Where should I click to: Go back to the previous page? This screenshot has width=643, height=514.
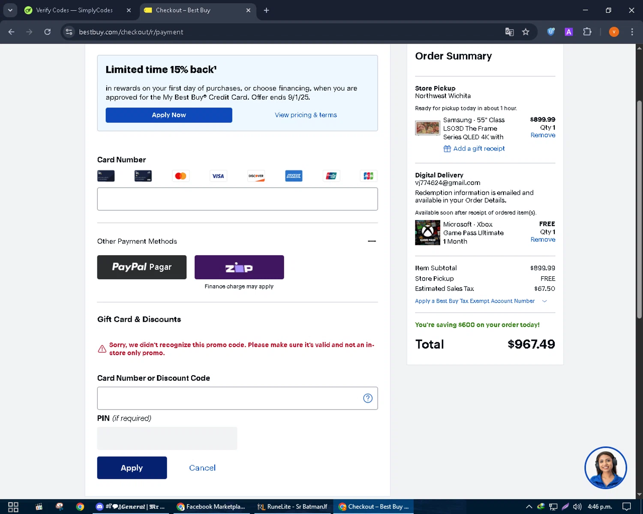pos(12,32)
